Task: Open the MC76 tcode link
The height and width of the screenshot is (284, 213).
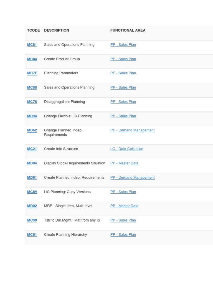Action: [x=32, y=102]
